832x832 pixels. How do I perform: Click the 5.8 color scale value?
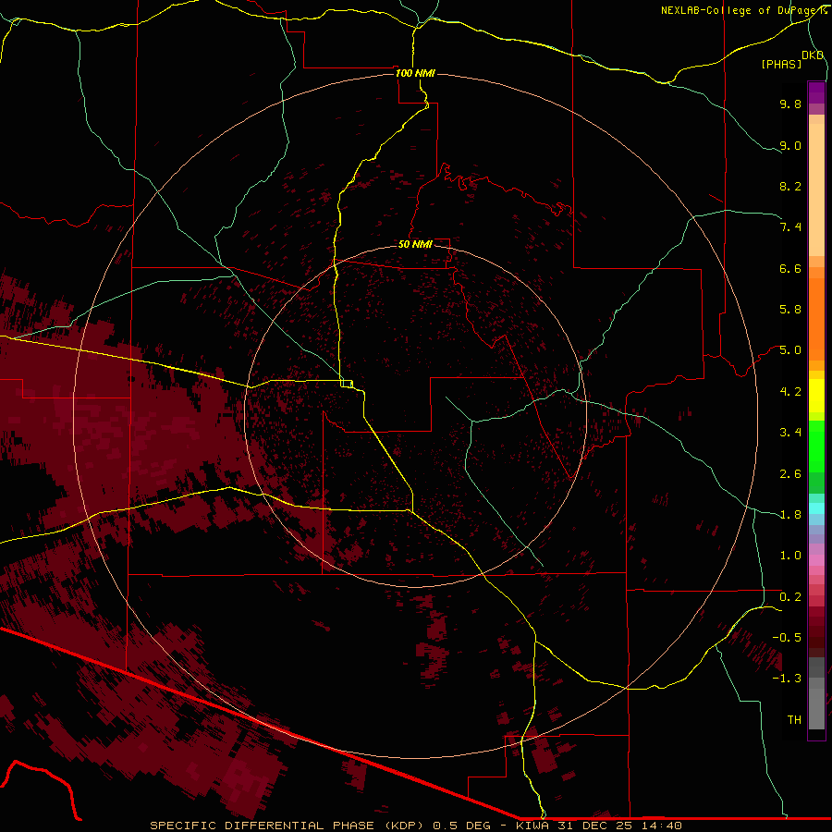point(790,310)
